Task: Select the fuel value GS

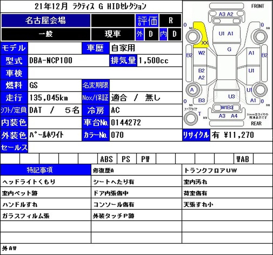Action: point(33,86)
